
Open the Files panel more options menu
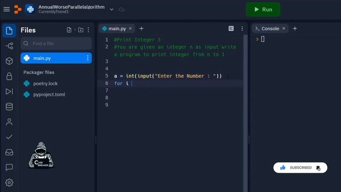88,30
